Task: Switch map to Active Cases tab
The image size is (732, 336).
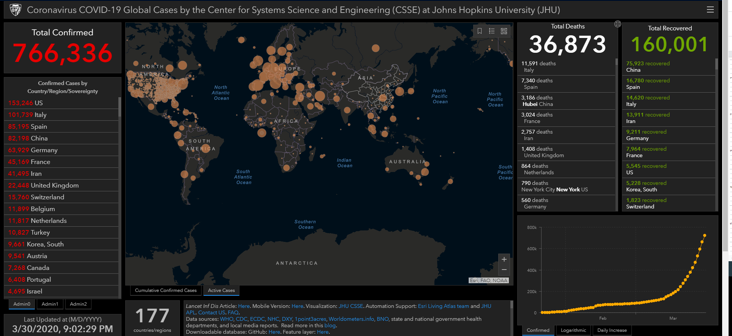Action: tap(221, 290)
